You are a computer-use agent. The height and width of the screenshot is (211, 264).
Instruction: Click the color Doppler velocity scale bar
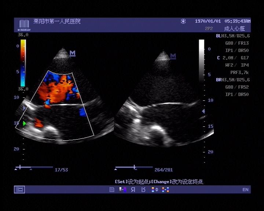23,63
